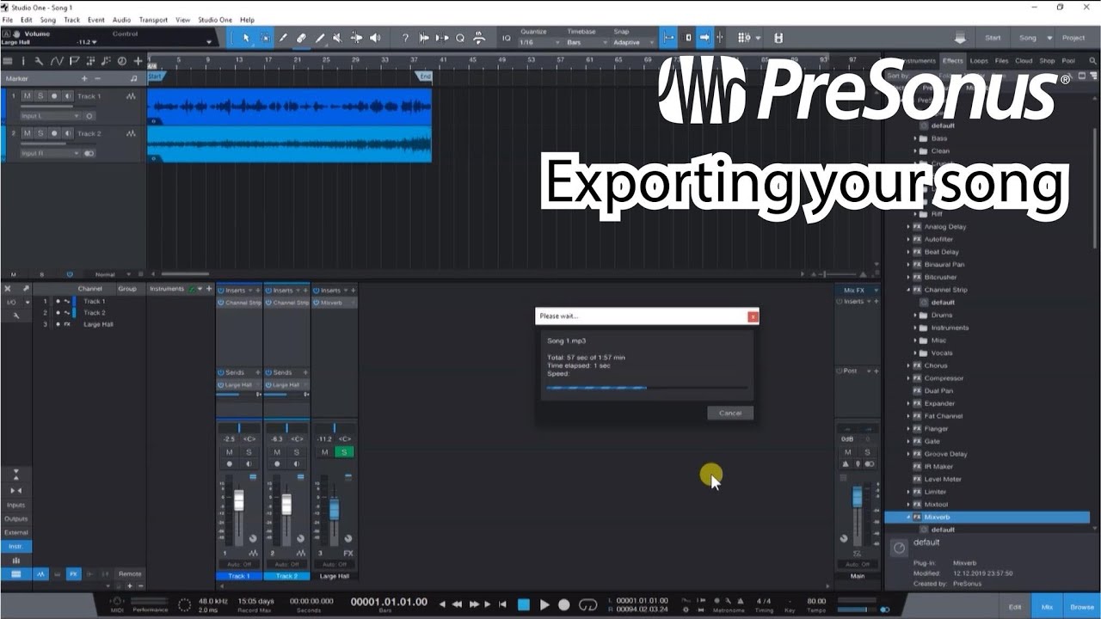
Task: Select the Bend tool
Action: click(356, 38)
